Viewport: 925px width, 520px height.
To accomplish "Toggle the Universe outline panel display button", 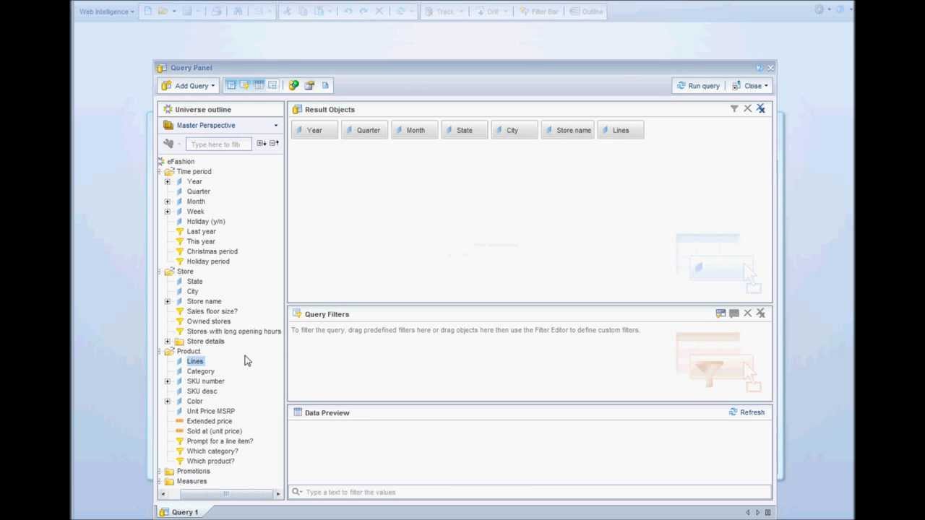I will point(231,85).
